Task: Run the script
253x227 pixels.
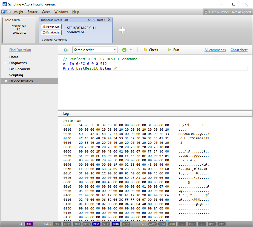Action: coord(173,50)
